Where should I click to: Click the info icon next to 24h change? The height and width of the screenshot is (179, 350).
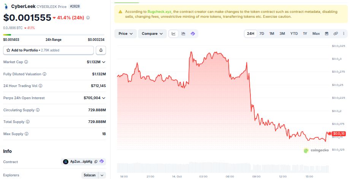click(x=88, y=17)
